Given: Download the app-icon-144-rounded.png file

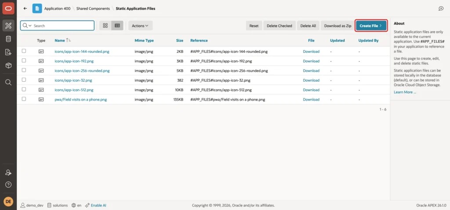Looking at the screenshot, I should 311,52.
